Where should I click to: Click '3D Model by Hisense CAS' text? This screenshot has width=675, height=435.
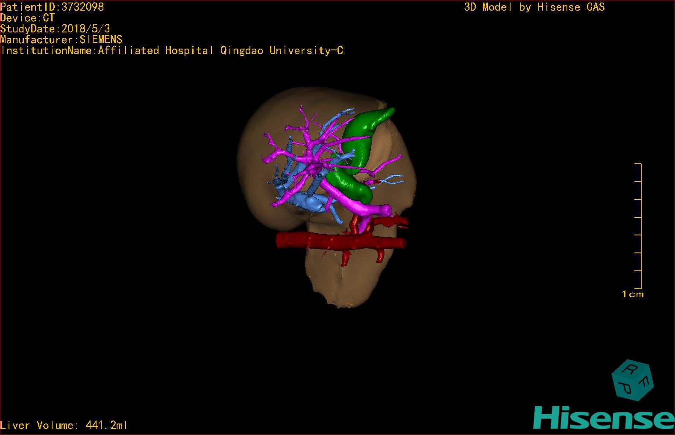click(x=534, y=7)
